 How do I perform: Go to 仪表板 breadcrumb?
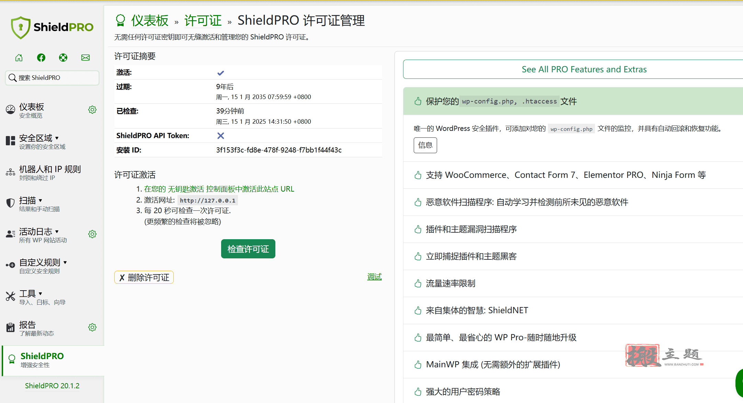tap(150, 21)
